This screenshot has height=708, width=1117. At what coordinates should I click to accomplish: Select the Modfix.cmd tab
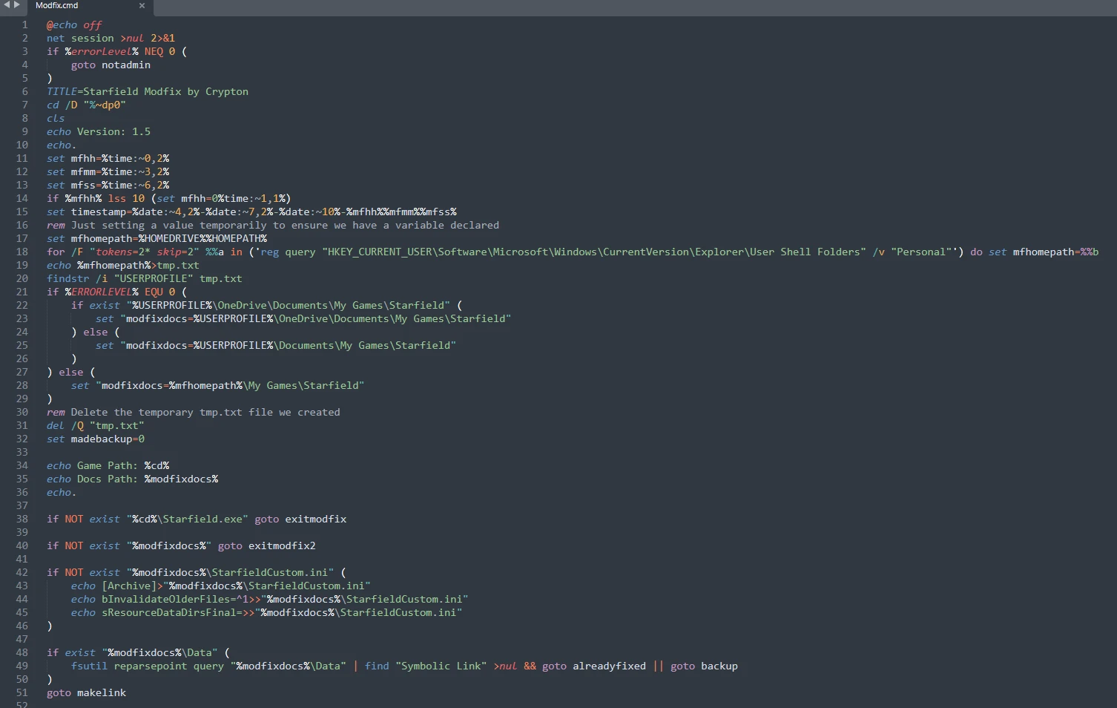(x=57, y=6)
